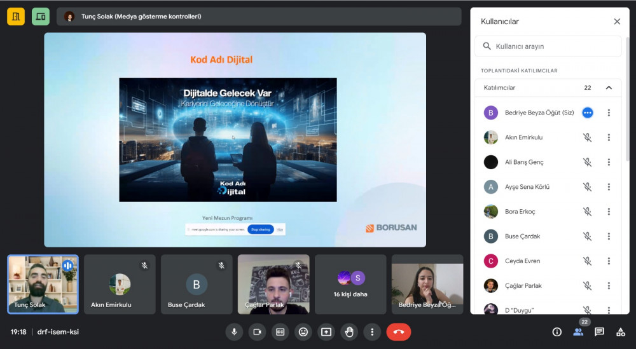Viewport: 636px width, 349px height.
Task: Click muted mic icon for Akın Emirkulu in list
Action: [587, 137]
